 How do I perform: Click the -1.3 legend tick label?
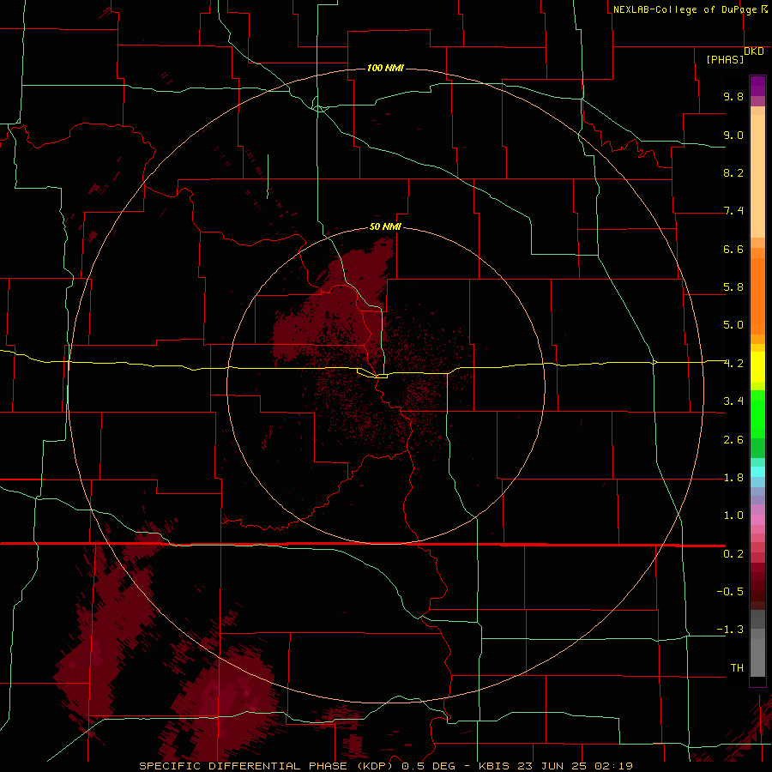coord(730,630)
